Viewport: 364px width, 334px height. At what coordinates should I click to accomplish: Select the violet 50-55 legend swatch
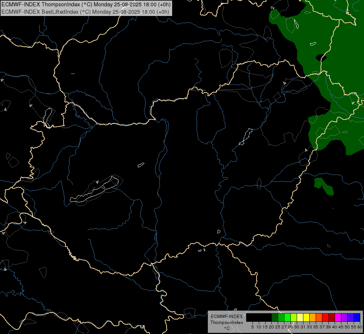[x=351, y=317]
